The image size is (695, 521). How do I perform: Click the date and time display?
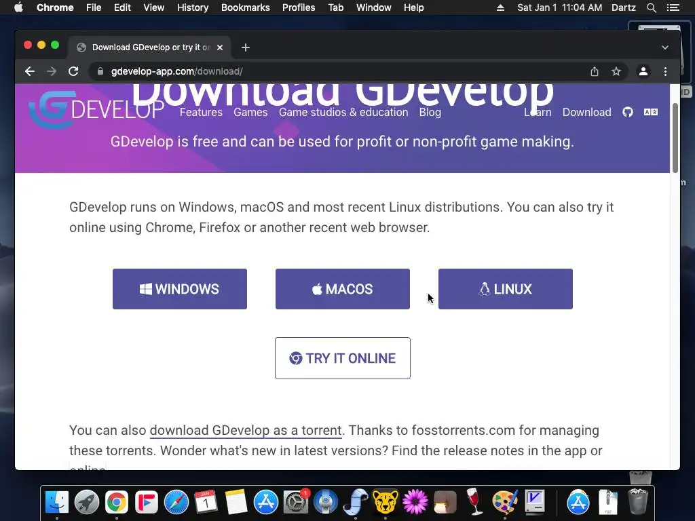coord(560,7)
